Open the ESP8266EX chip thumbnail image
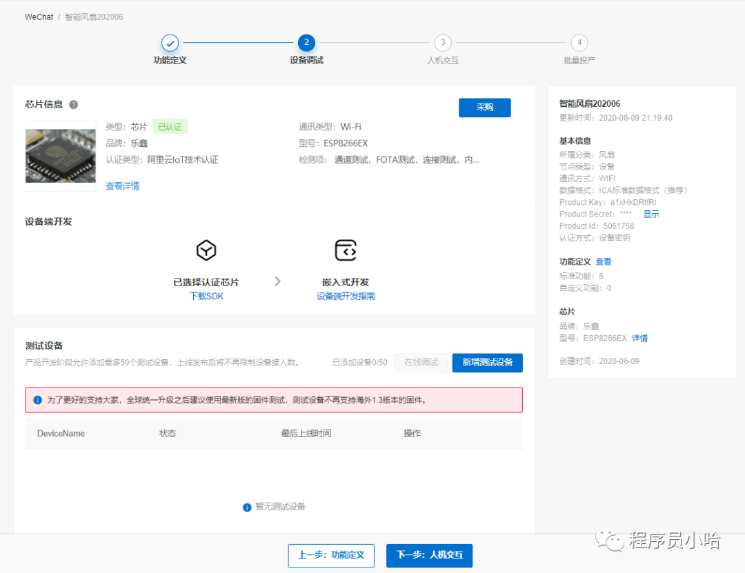 click(x=61, y=157)
